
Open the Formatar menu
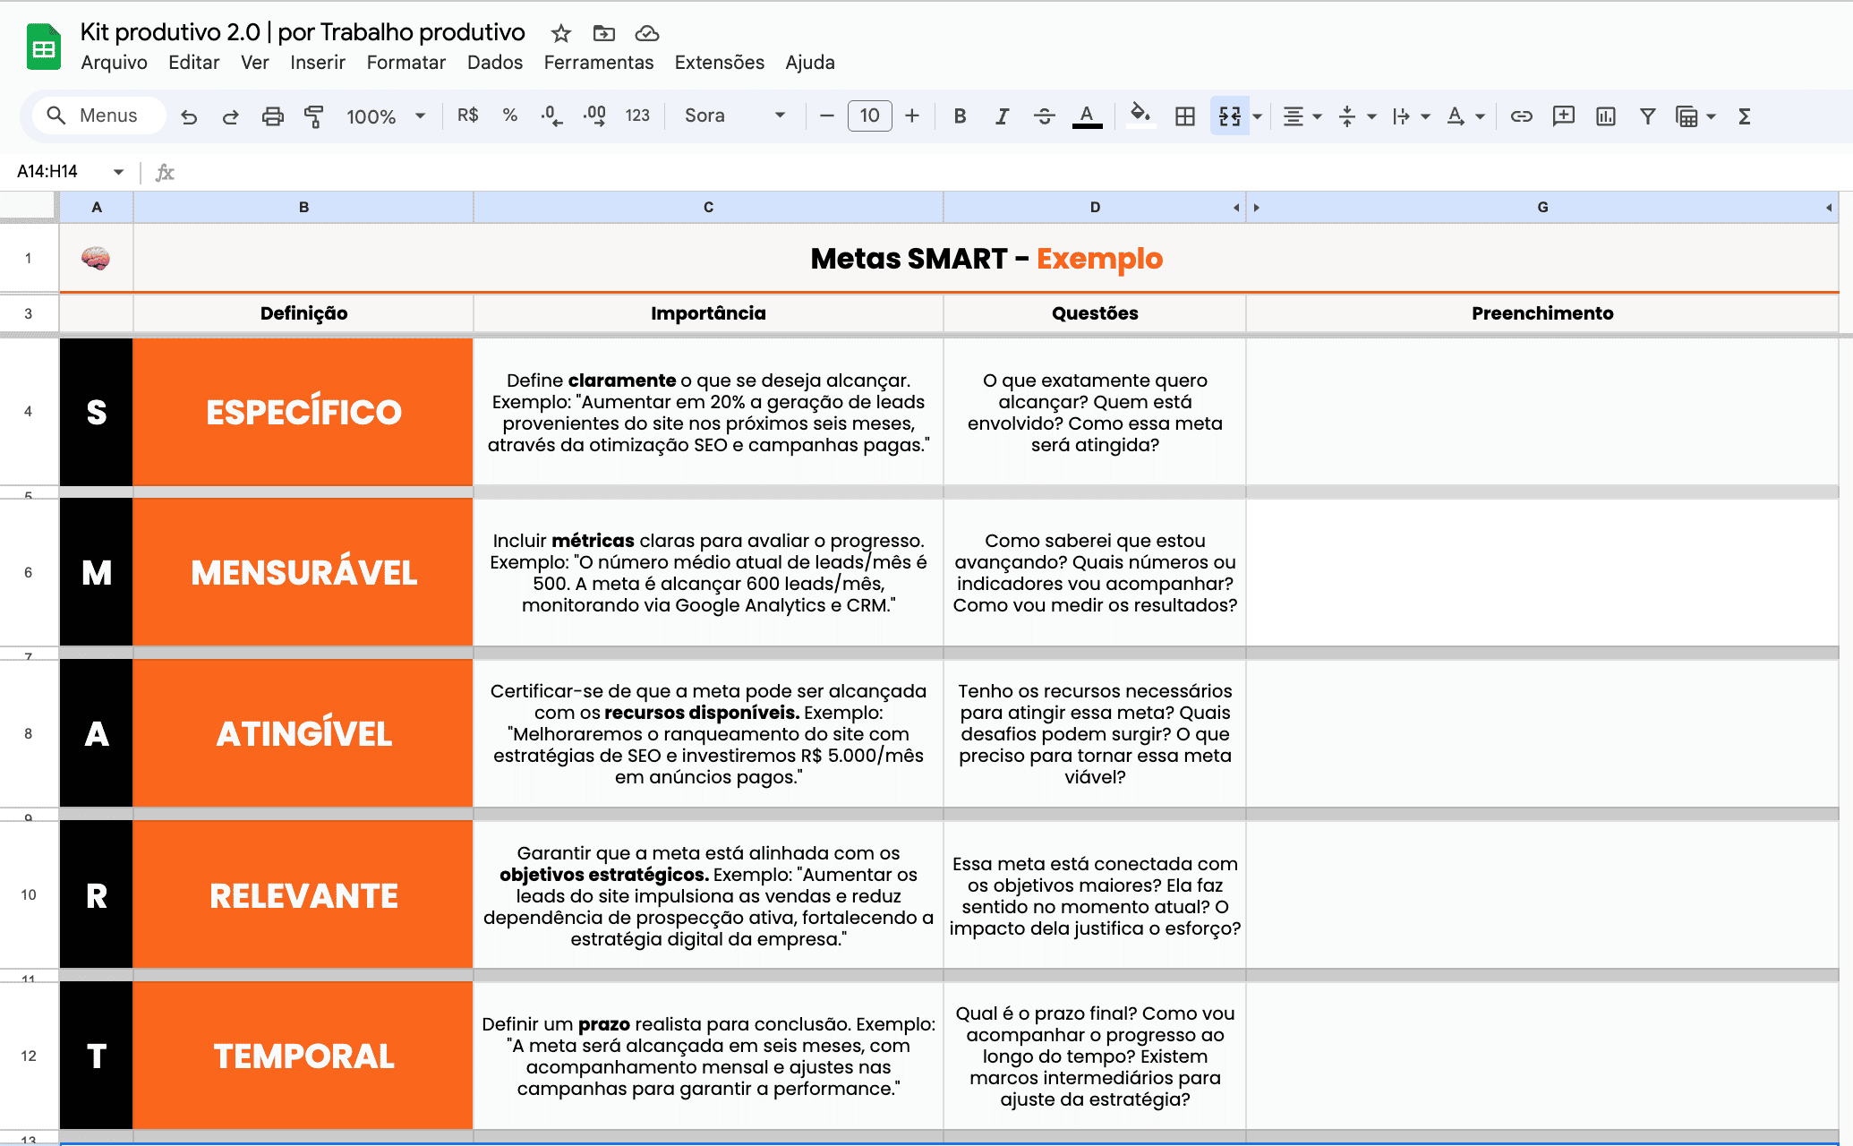click(406, 63)
